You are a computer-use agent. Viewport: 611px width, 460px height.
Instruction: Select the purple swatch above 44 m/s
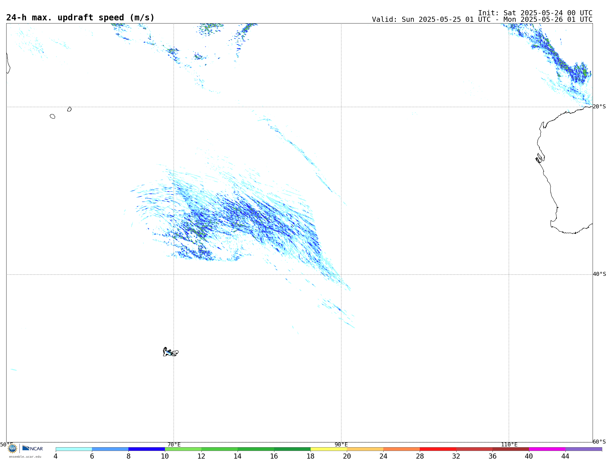coord(584,449)
